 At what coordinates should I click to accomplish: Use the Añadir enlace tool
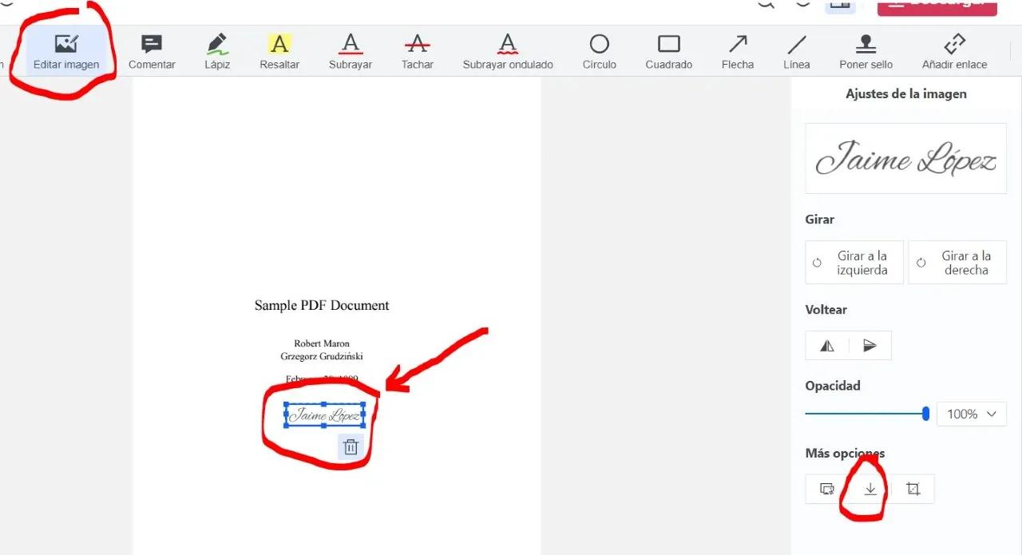pyautogui.click(x=955, y=51)
